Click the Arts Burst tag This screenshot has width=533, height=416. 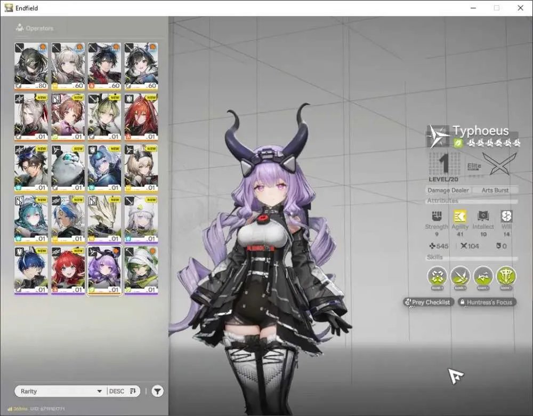495,190
